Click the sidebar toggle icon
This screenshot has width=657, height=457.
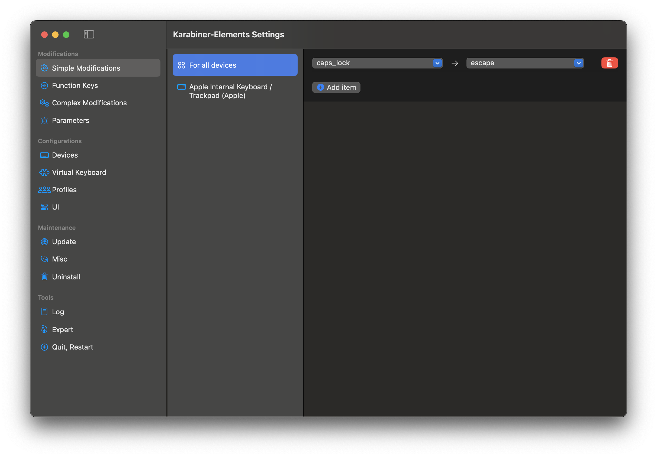click(89, 34)
